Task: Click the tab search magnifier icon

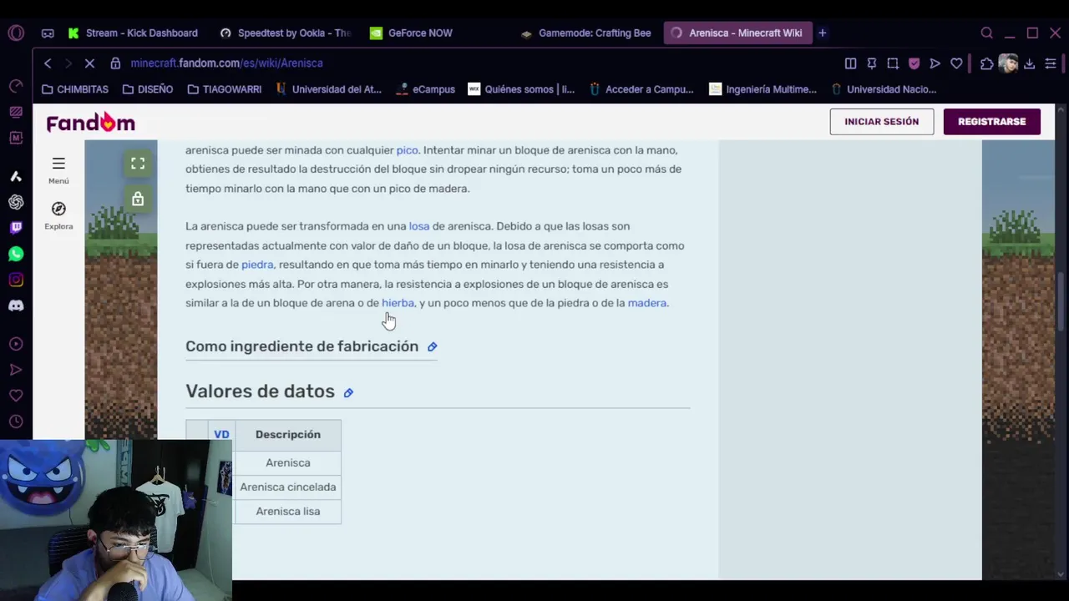Action: point(987,33)
